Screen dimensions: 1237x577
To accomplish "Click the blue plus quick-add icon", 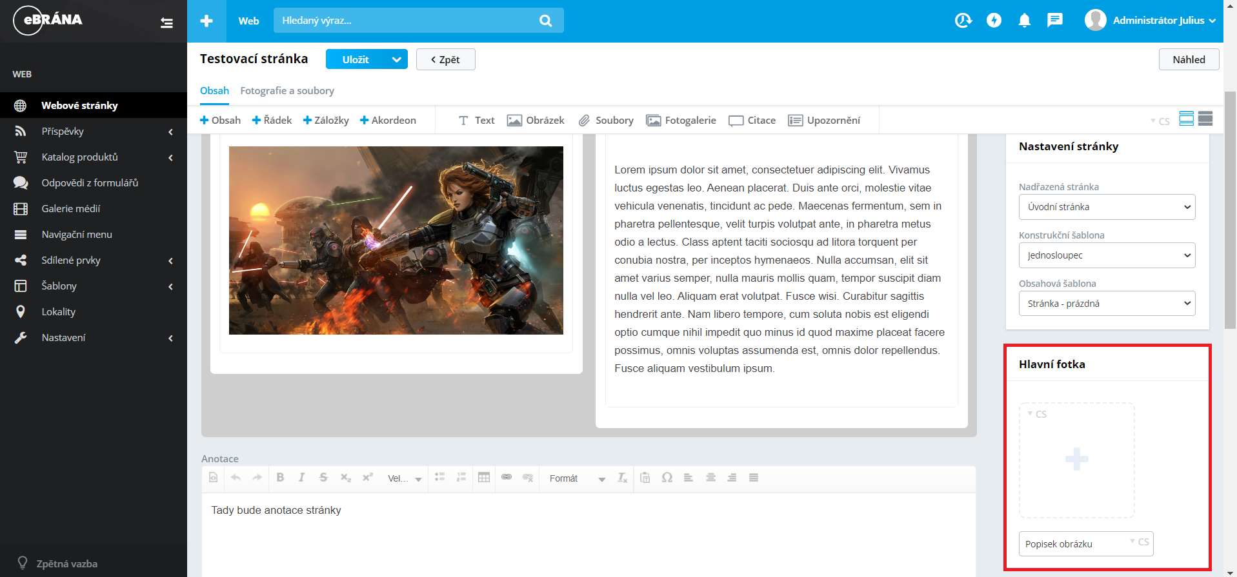I will pos(206,21).
